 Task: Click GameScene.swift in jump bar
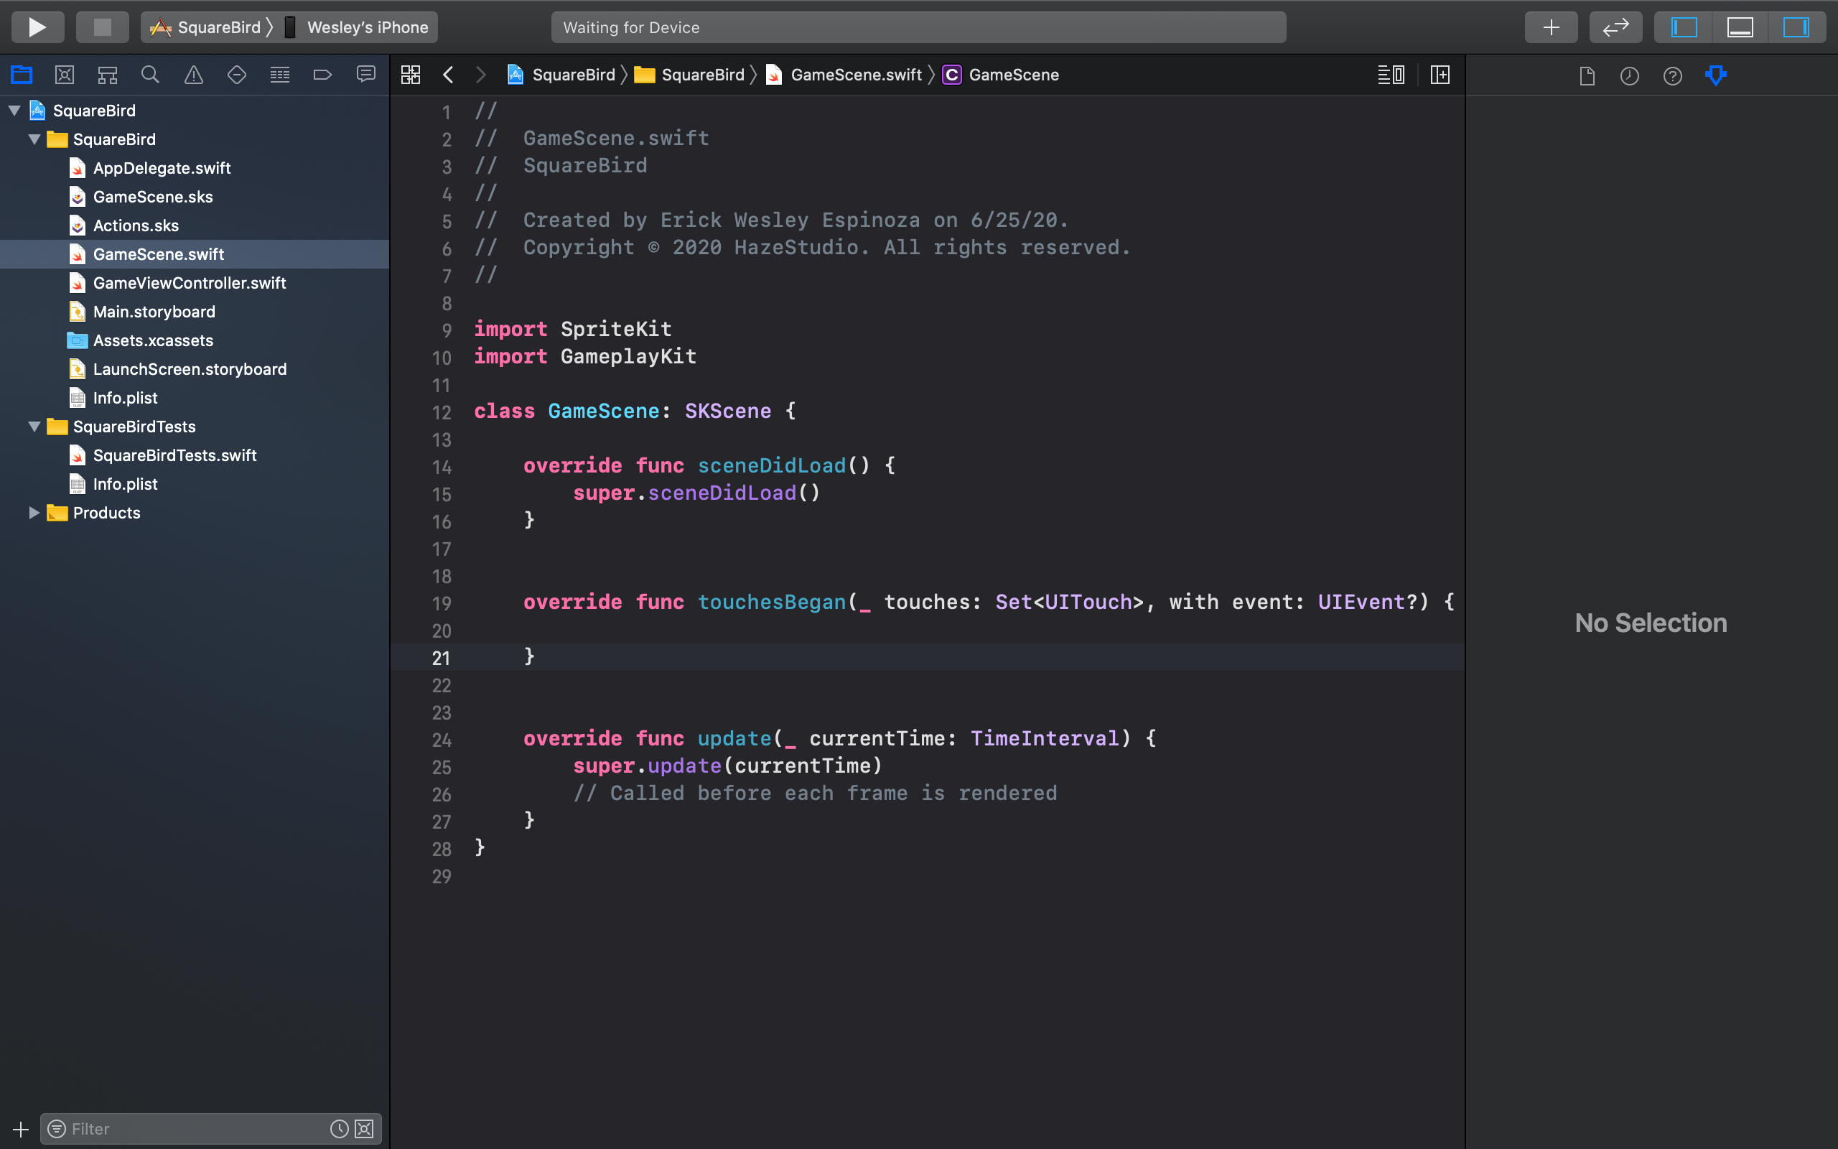[844, 75]
